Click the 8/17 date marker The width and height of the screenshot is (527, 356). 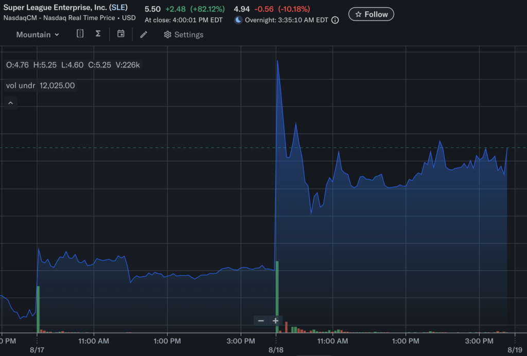(x=37, y=350)
